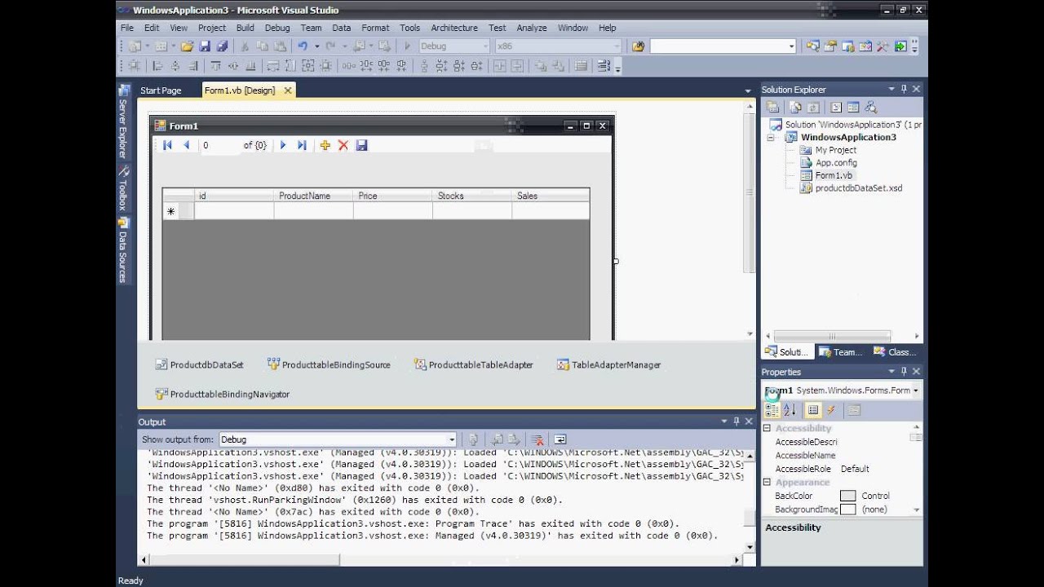Viewport: 1044px width, 587px height.
Task: Open the Solution Explorer window position dropdown
Action: 891,90
